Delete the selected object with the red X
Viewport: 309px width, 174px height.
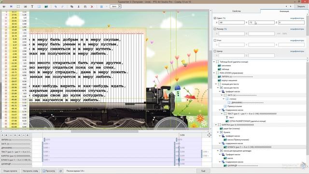92,6
